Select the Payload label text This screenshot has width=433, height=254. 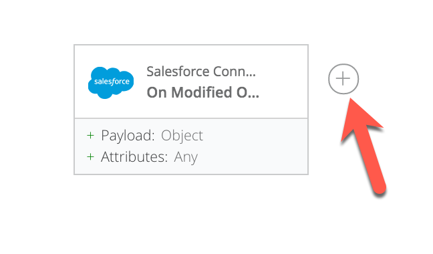coord(128,136)
